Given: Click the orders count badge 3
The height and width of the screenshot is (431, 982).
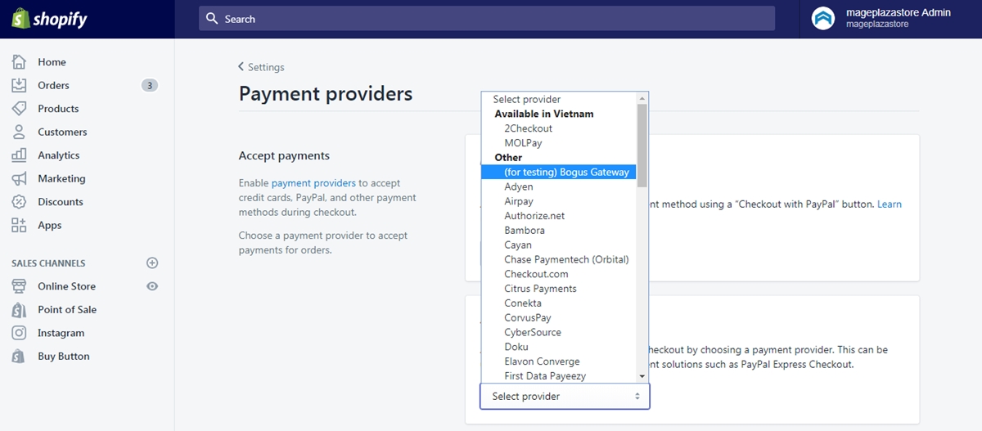Looking at the screenshot, I should click(149, 85).
